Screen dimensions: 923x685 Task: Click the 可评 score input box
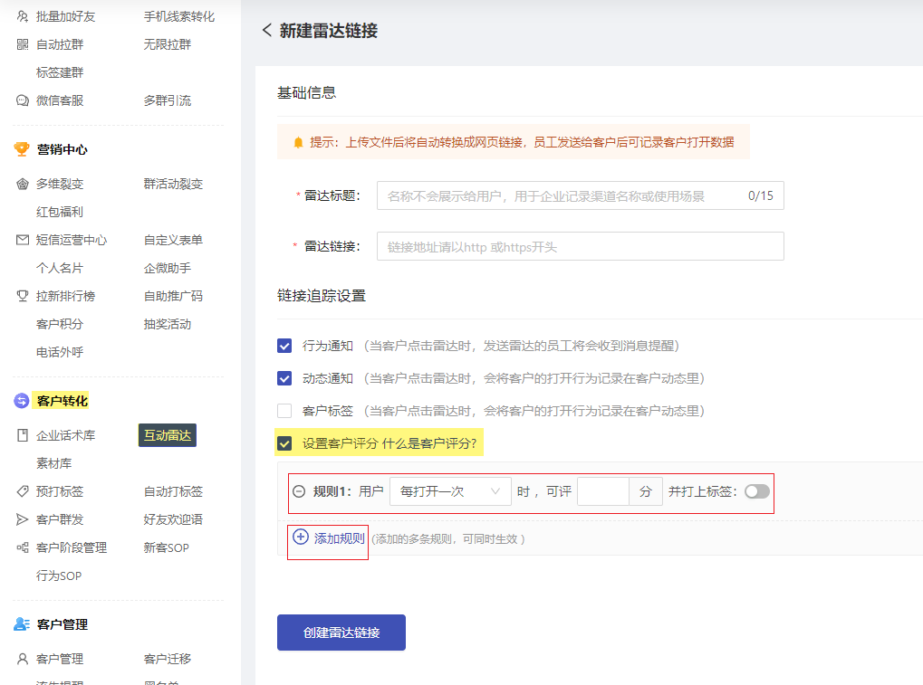(x=603, y=491)
